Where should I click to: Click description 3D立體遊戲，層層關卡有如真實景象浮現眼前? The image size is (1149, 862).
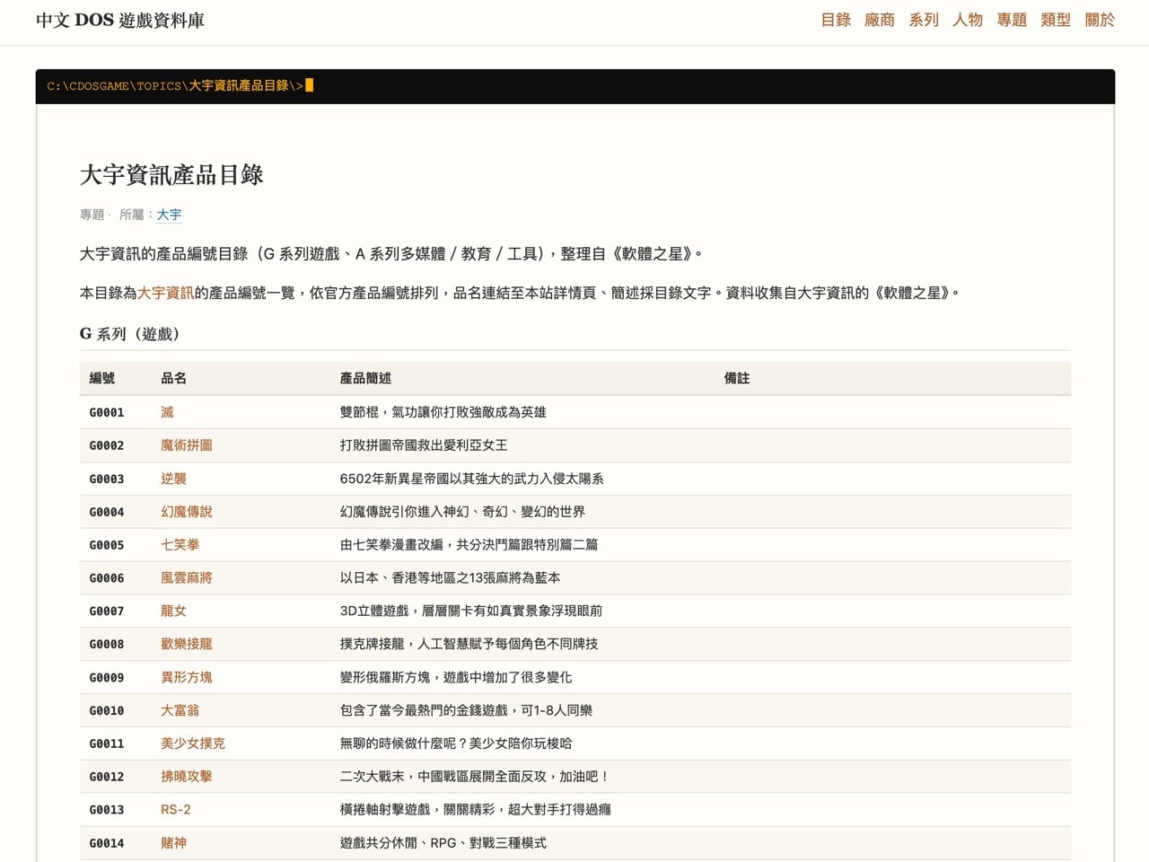[x=471, y=611]
